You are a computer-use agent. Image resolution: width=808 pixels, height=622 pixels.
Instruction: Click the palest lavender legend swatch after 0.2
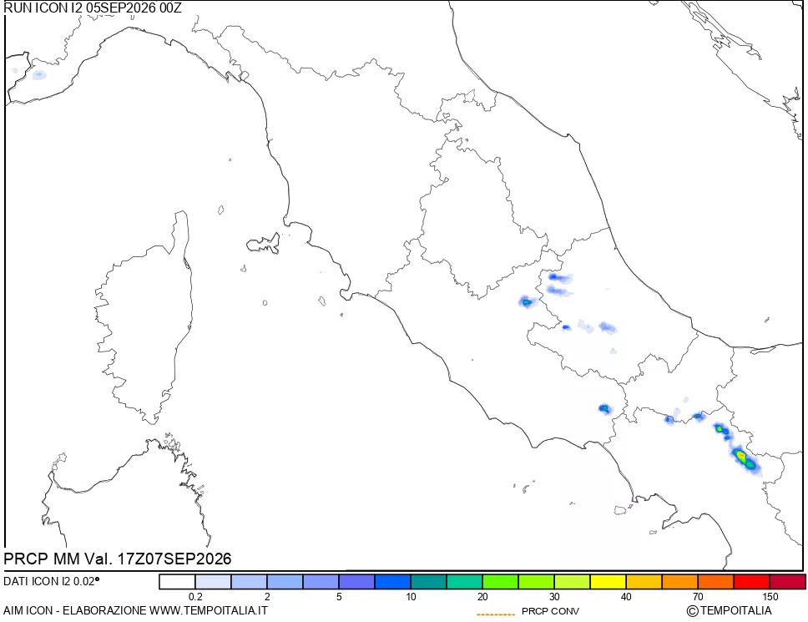(214, 582)
